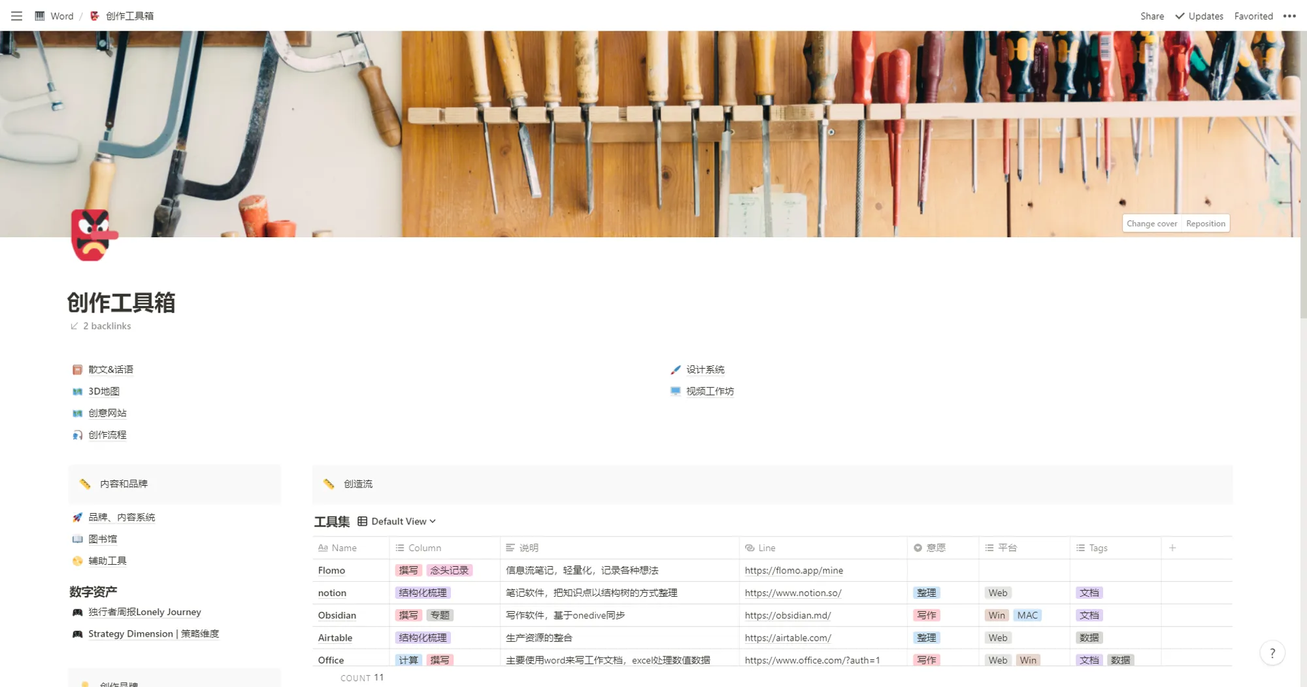This screenshot has height=687, width=1307.
Task: Click the 工具集 database title
Action: point(332,521)
